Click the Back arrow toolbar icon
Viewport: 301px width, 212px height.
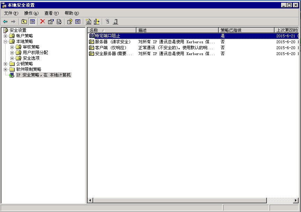tap(5, 22)
